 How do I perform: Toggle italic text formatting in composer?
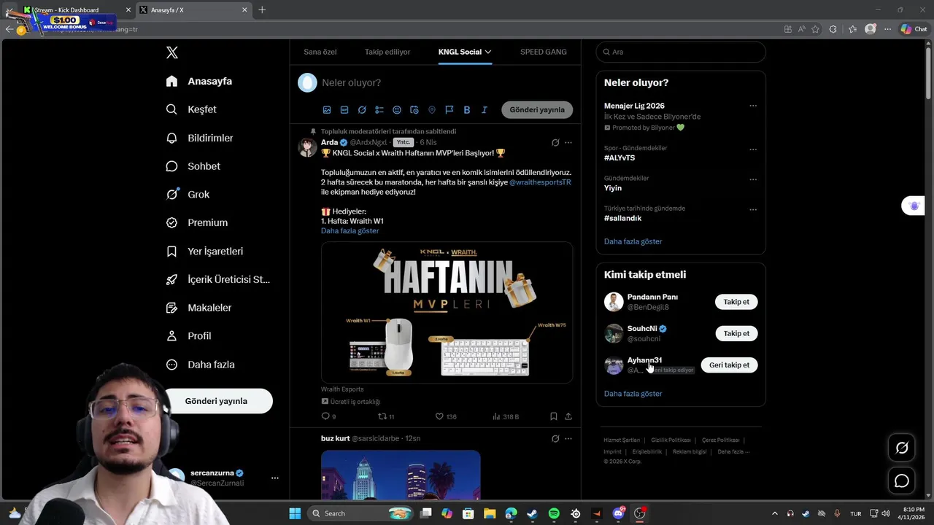484,110
